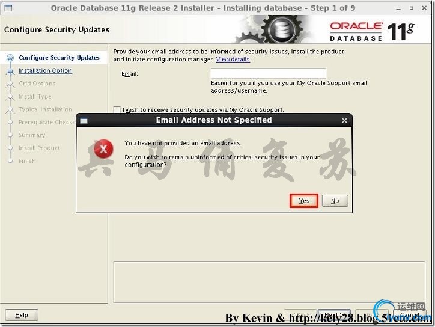The image size is (435, 327).
Task: Open the installer window menu icon
Action: [8, 8]
